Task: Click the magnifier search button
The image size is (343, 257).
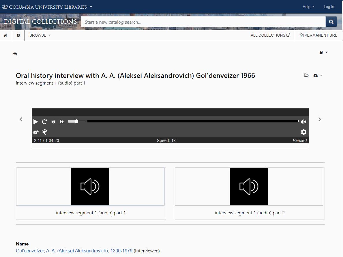Action: tap(331, 22)
